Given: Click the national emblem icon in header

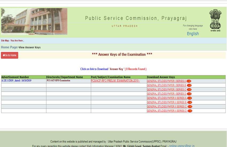Looking at the screenshot, I should (215, 20).
